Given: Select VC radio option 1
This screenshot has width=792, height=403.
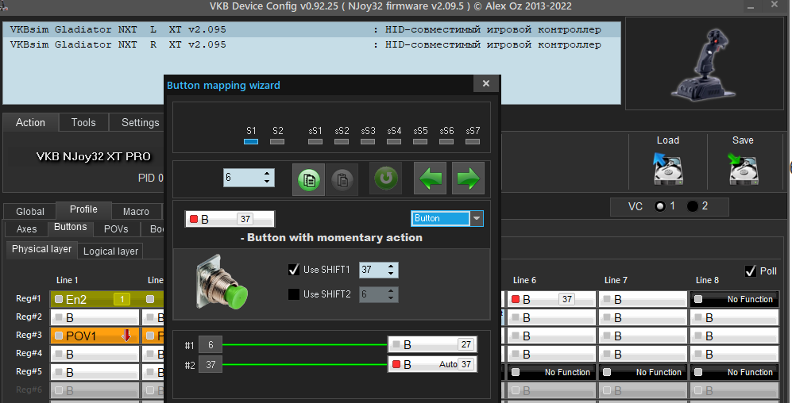Looking at the screenshot, I should 659,206.
